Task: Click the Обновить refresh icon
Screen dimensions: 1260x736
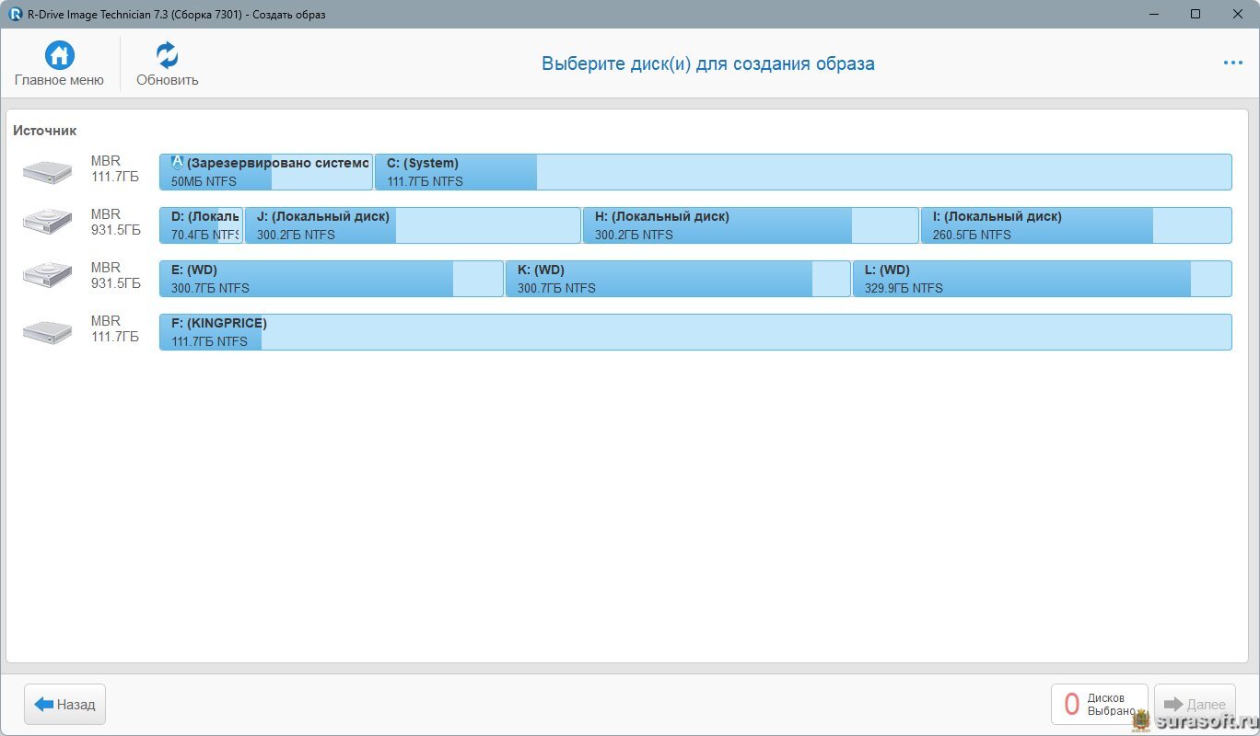Action: (167, 55)
